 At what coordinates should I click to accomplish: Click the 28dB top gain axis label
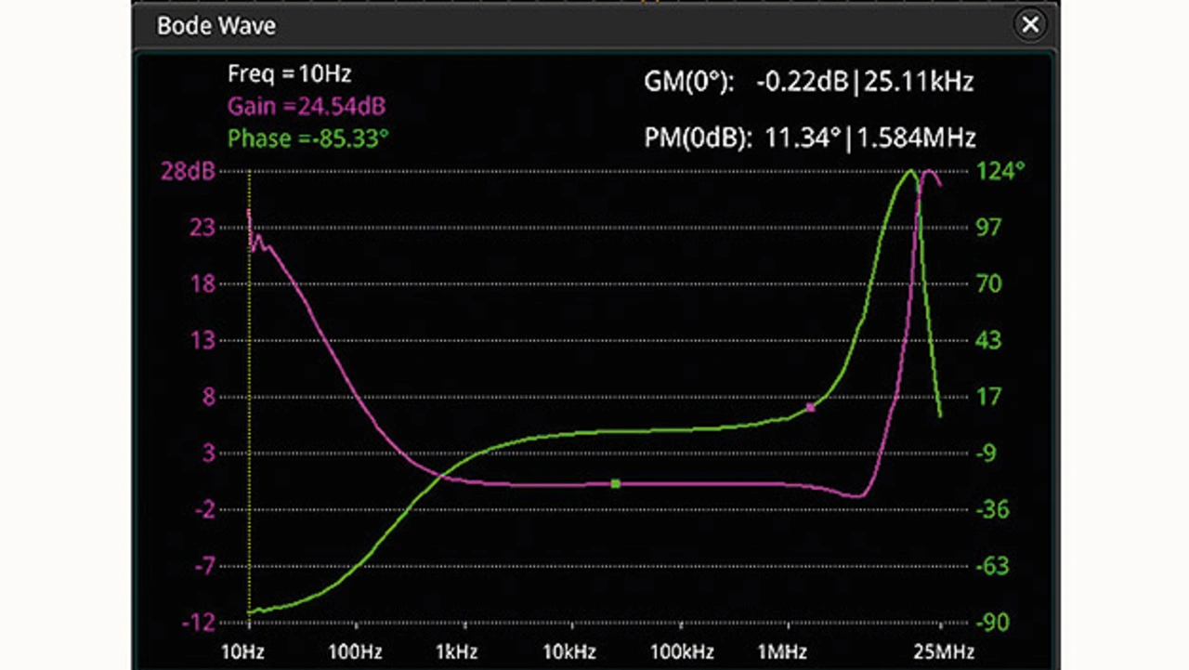[189, 171]
